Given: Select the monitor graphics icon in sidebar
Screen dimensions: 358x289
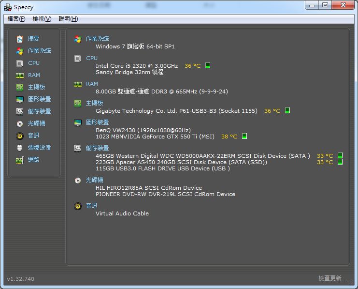Looking at the screenshot, I should pos(20,99).
